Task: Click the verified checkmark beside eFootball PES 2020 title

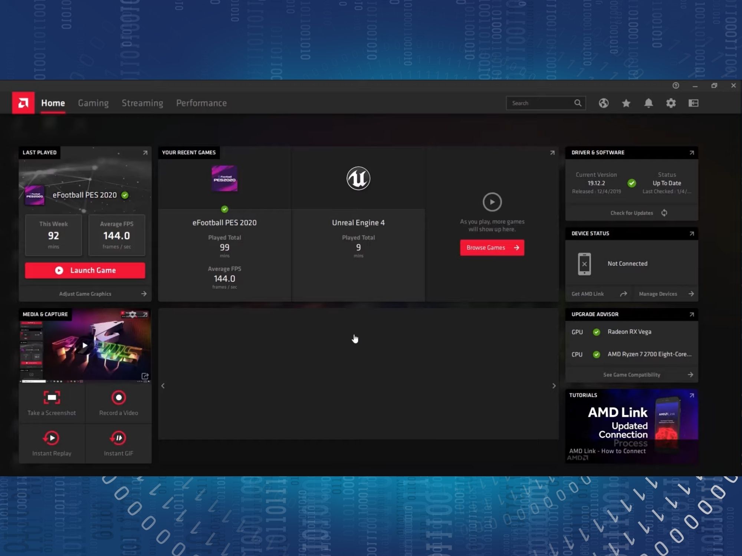Action: pos(125,195)
